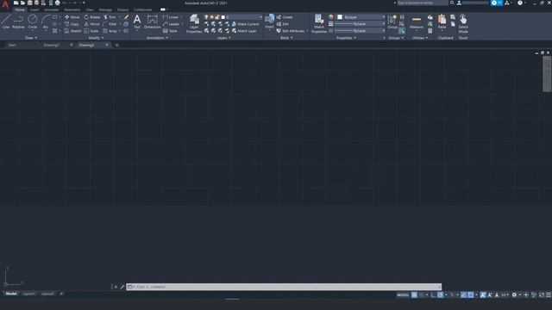Expand the Layers panel
Screen dimensions: 552x310
[224, 38]
